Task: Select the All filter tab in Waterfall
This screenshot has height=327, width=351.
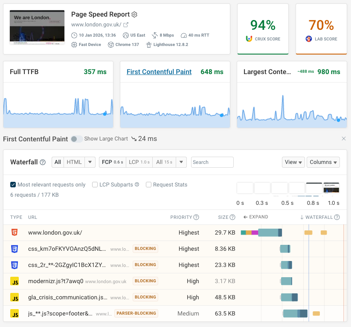Action: (x=58, y=162)
